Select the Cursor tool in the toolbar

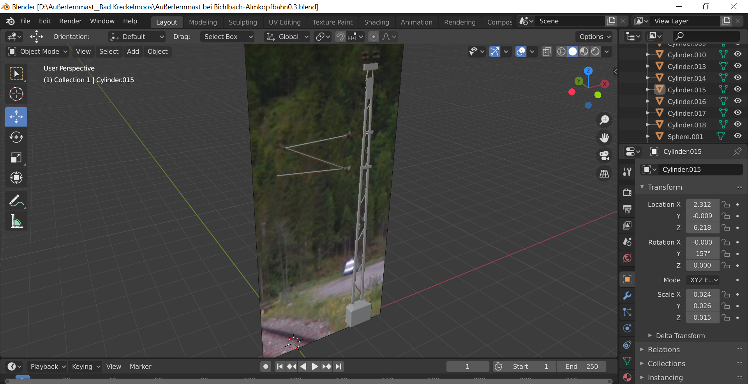pyautogui.click(x=16, y=94)
